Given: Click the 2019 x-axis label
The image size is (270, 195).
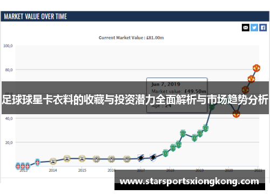Looking at the screenshot, I should point(199,170).
